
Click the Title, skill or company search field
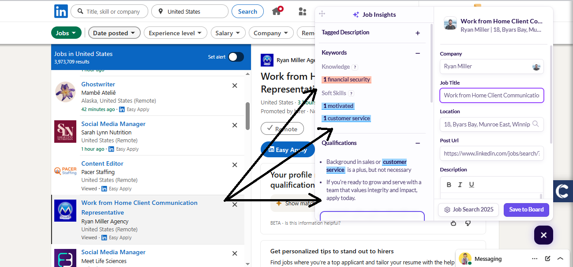point(109,11)
